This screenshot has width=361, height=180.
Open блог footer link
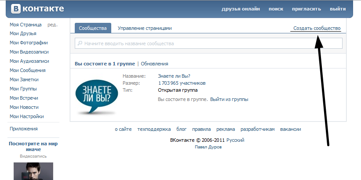182,129
